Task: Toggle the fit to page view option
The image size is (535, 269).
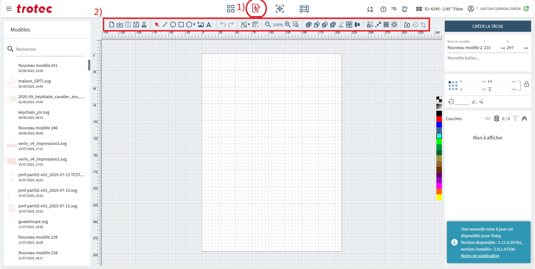Action: click(394, 25)
